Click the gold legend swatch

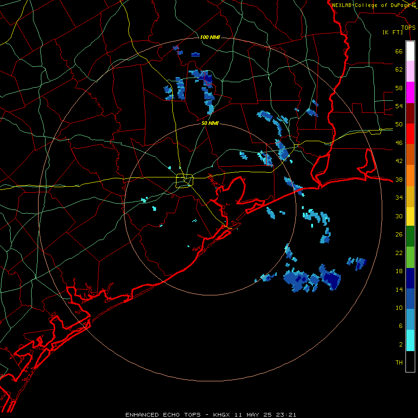pos(410,196)
